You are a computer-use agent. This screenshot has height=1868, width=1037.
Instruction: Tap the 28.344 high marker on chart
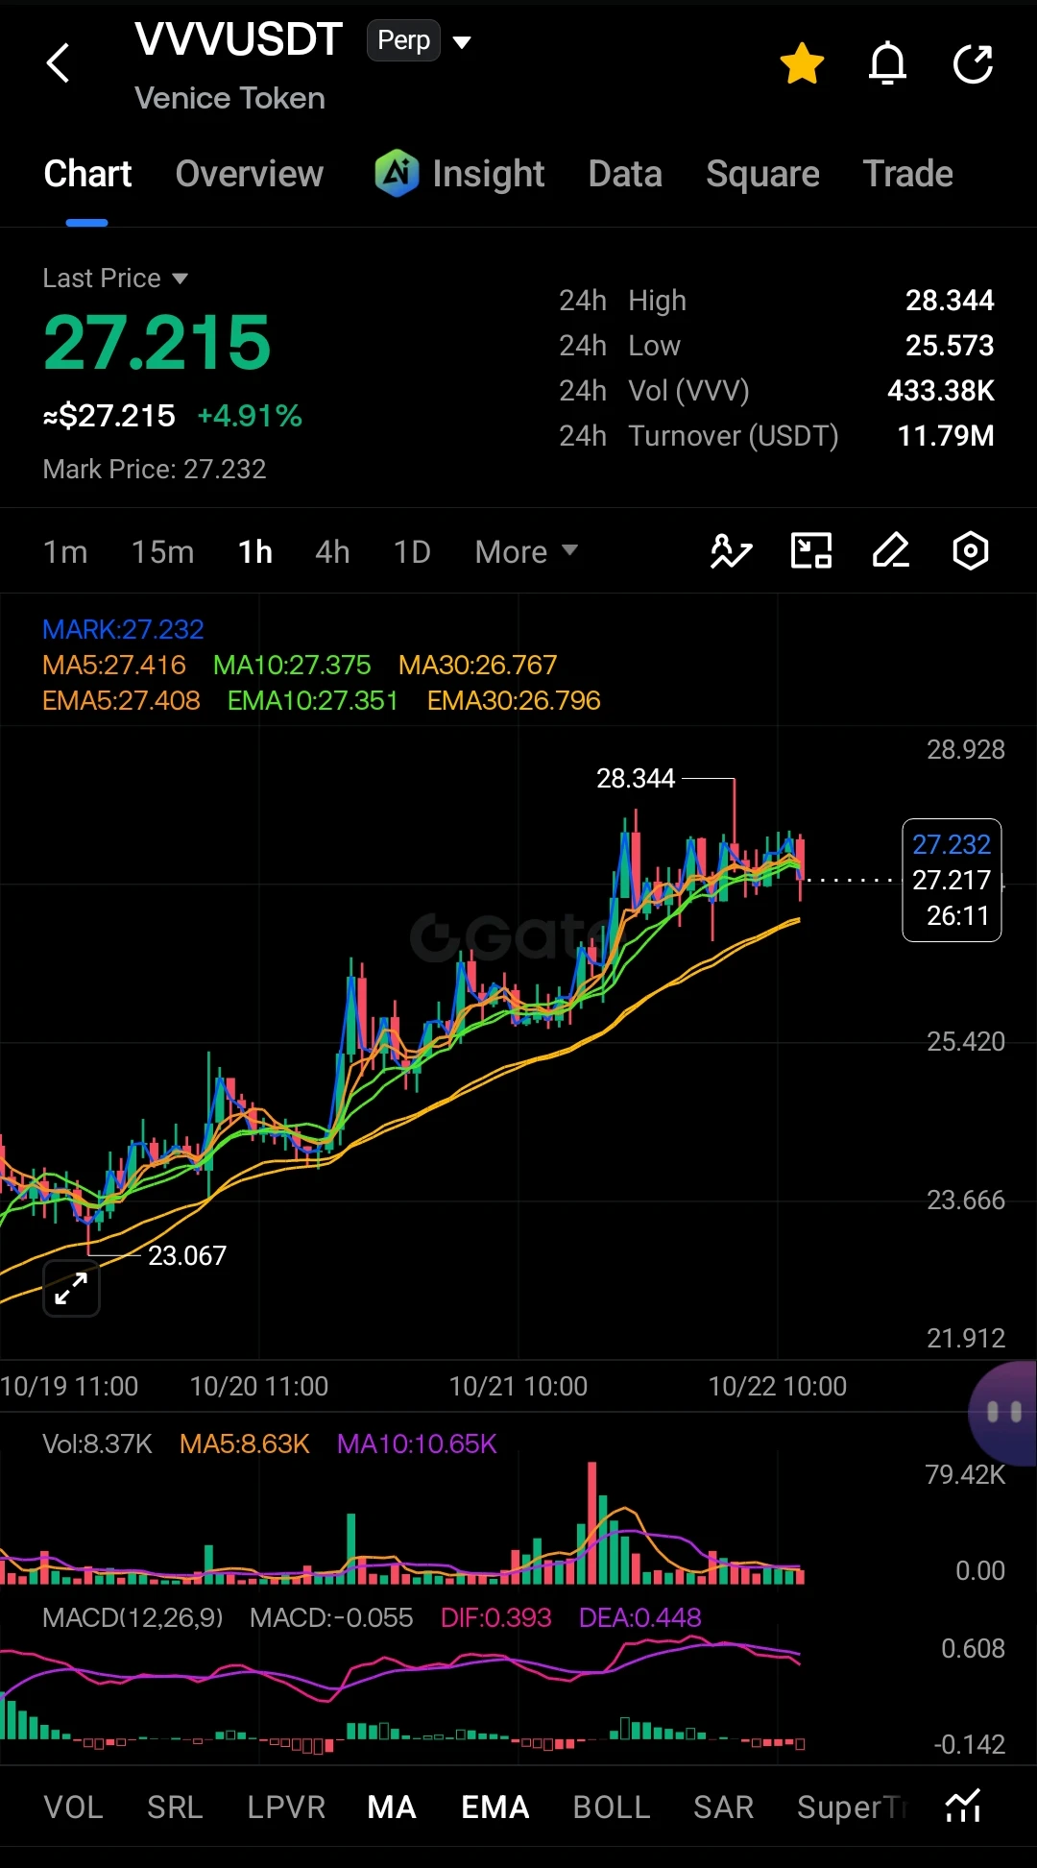(636, 778)
